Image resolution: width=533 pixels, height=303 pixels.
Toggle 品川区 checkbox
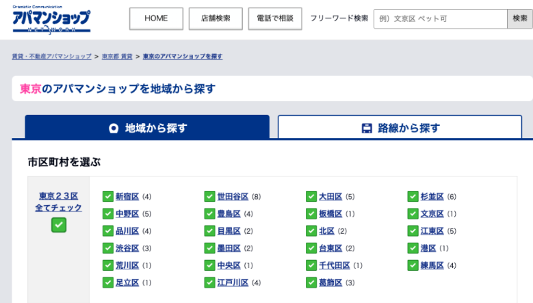click(107, 231)
